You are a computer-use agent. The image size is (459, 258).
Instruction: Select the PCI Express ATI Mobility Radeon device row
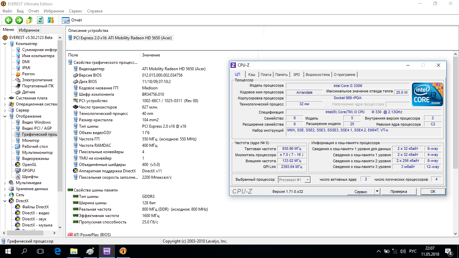coord(120,38)
